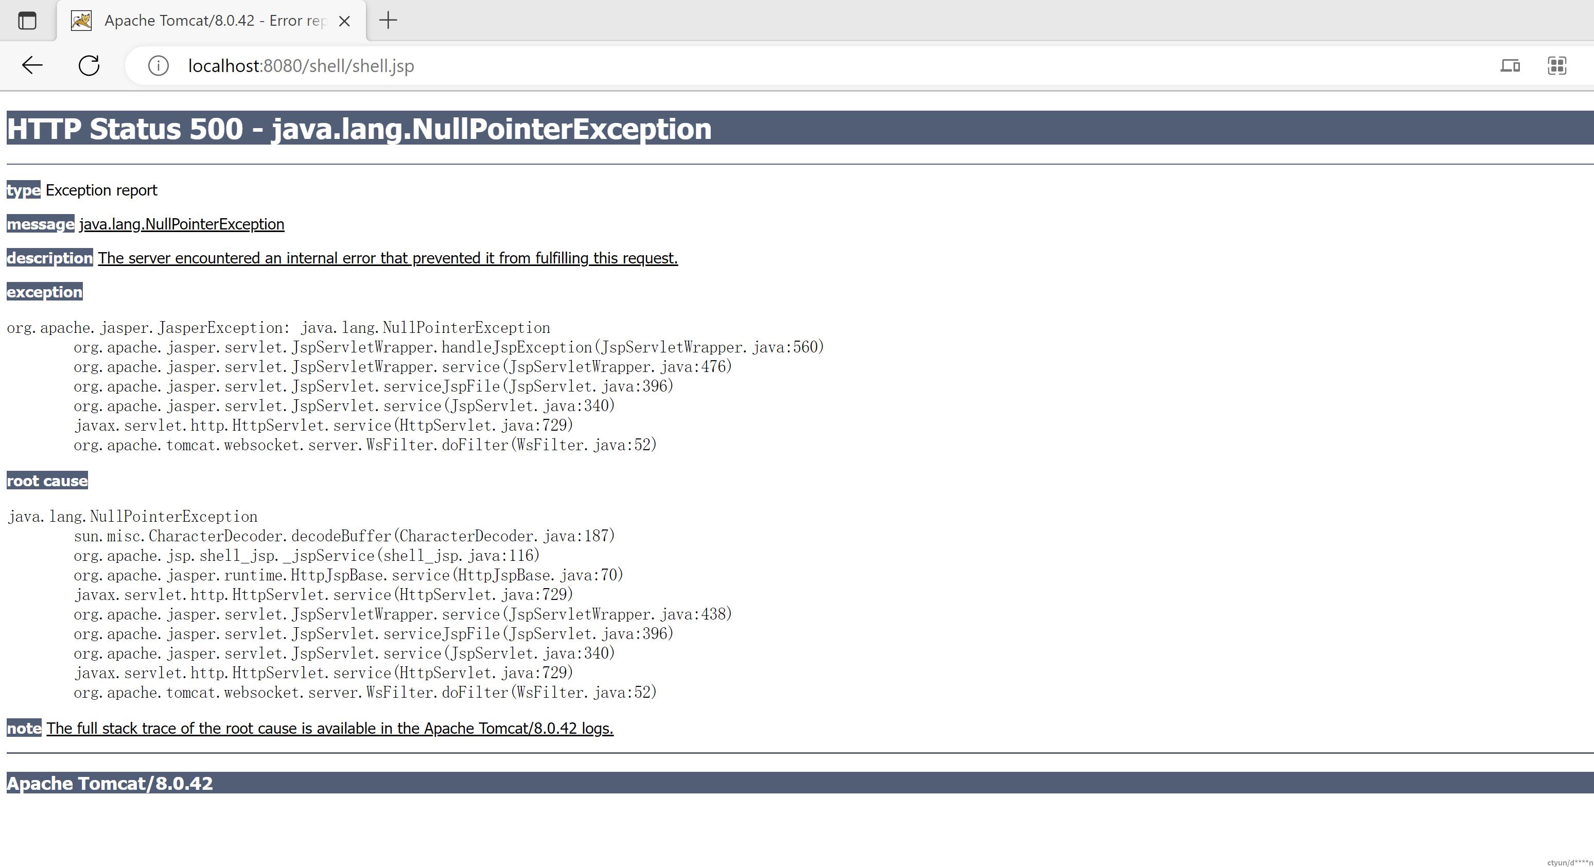
Task: Click the 'note' label
Action: coord(24,728)
